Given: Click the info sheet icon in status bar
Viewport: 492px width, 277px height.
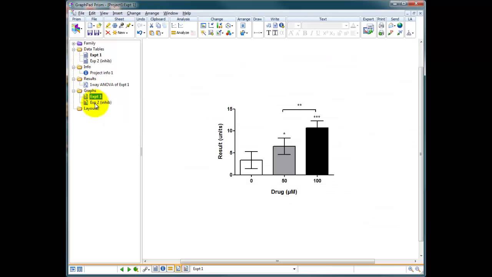Looking at the screenshot, I should (163, 269).
